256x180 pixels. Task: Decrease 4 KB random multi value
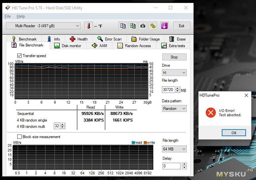63,127
